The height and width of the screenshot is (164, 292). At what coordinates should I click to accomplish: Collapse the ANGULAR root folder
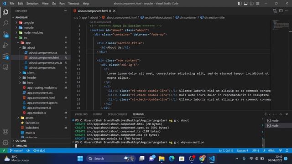[21, 17]
